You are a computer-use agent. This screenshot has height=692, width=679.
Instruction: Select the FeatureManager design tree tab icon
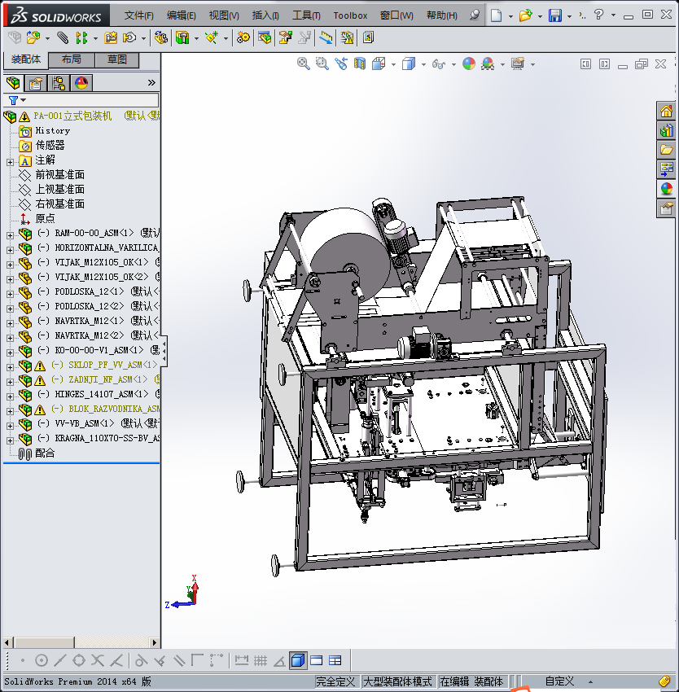click(x=13, y=83)
